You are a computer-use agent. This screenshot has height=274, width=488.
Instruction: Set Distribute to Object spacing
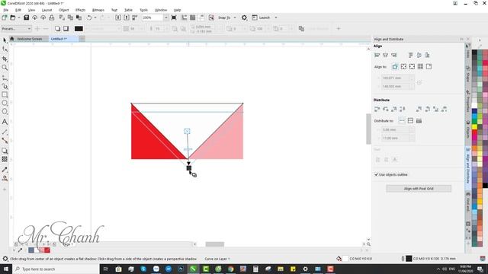point(419,120)
